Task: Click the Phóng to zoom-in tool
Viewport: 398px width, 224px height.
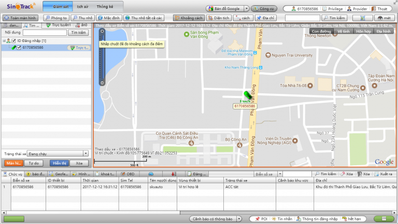Action: coord(56,18)
